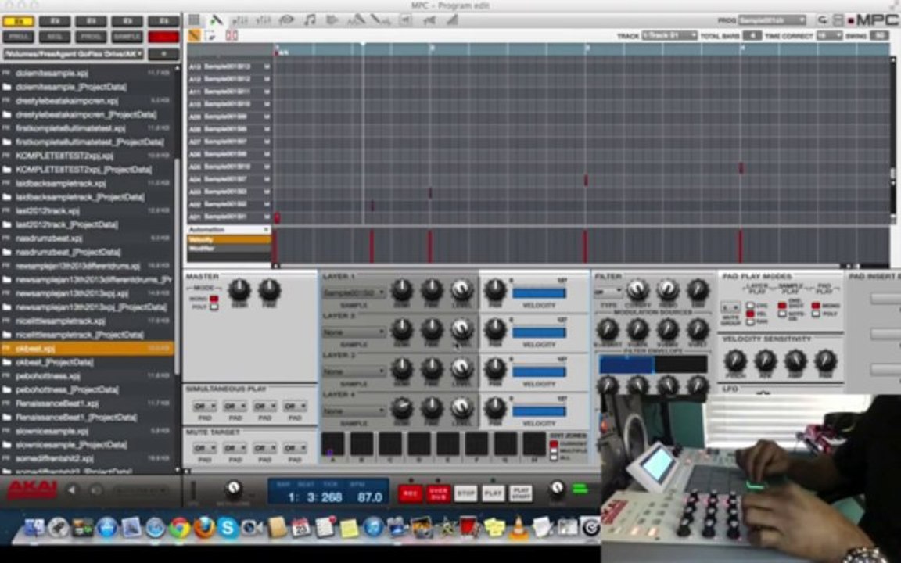
Task: Open the TRACK selector dropdown
Action: pyautogui.click(x=669, y=36)
